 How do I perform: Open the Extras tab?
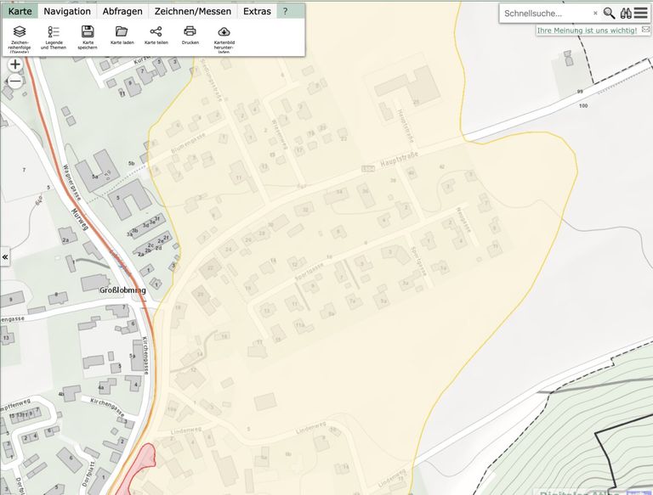257,11
